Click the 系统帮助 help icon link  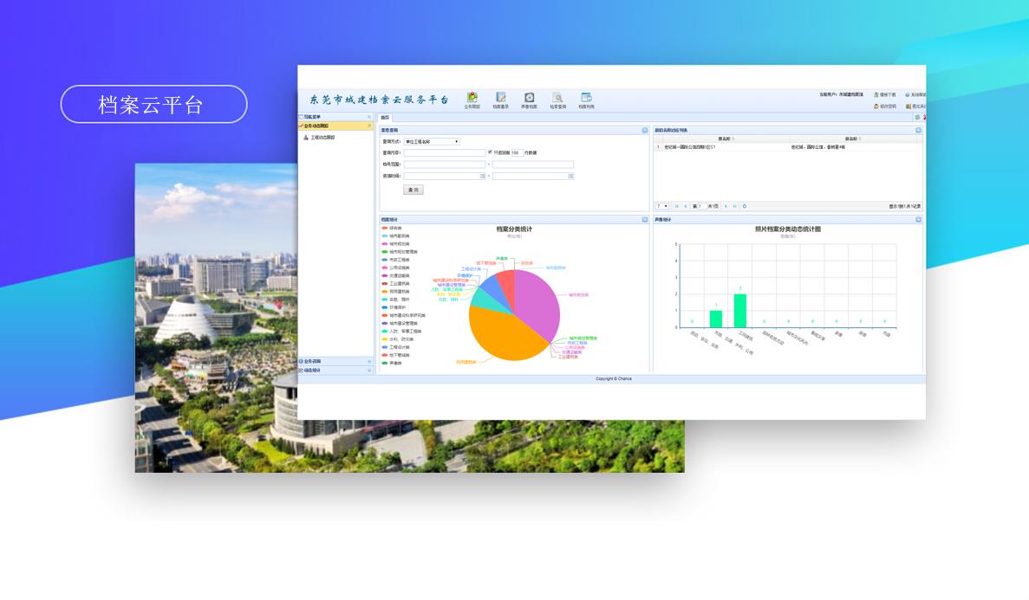pos(916,94)
